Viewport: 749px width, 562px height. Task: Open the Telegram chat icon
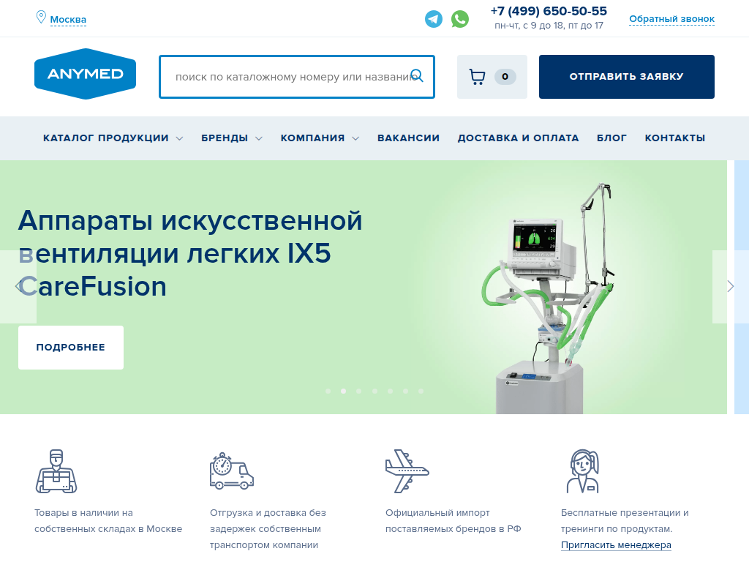pos(434,19)
